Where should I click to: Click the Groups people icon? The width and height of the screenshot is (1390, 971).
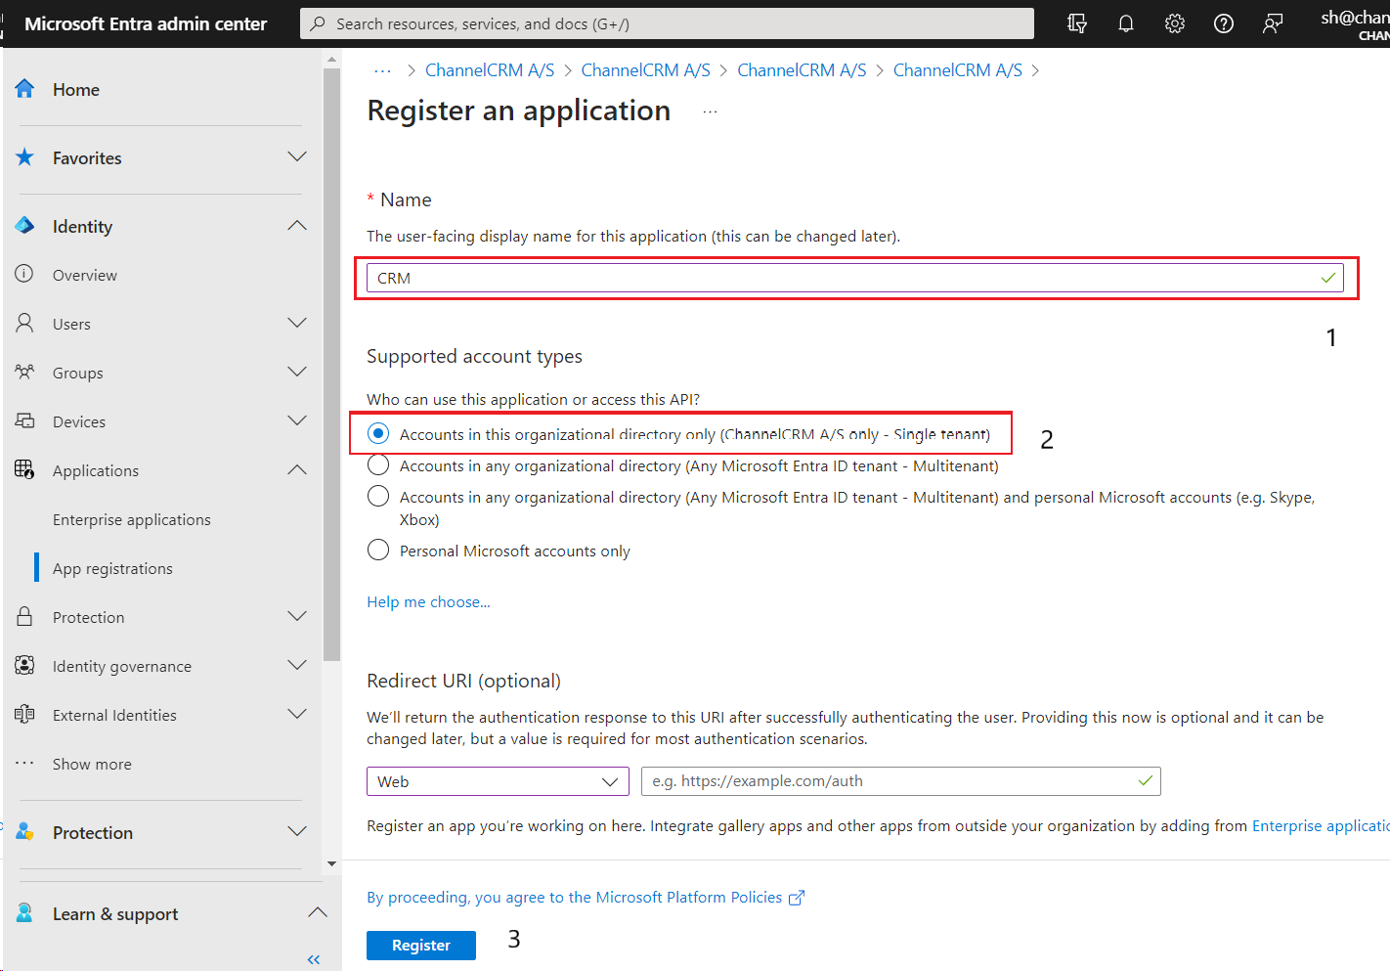[x=24, y=372]
